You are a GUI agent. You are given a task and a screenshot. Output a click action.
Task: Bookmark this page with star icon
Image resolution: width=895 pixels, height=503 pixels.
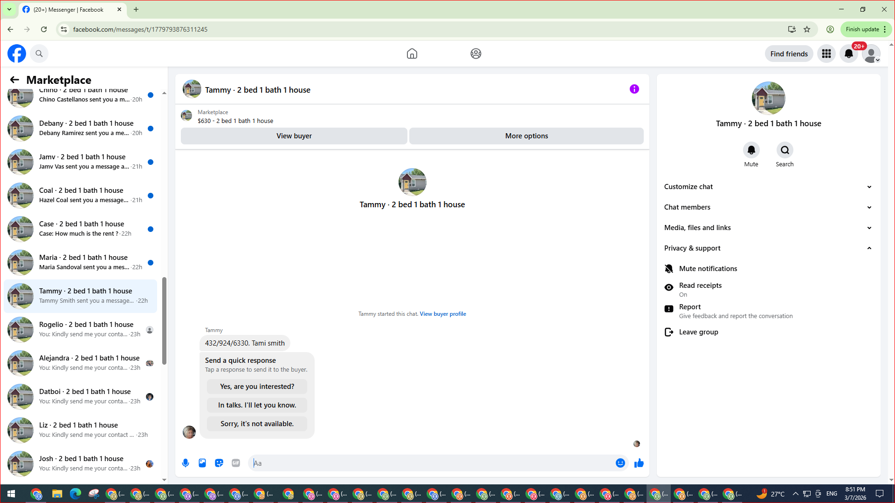click(x=807, y=29)
